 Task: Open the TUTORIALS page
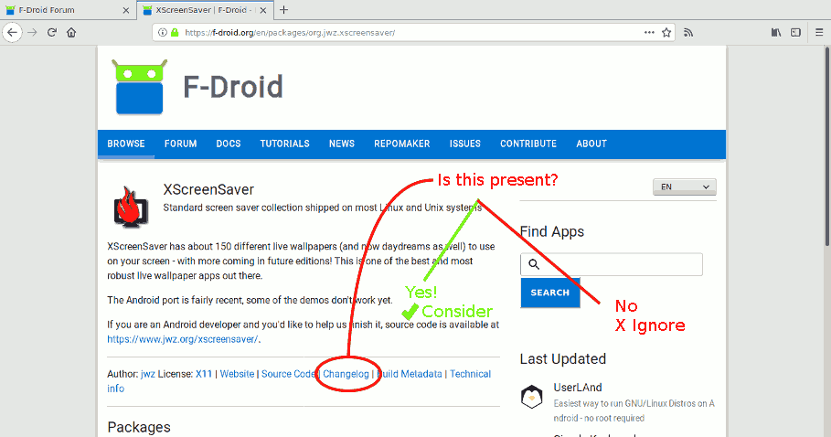pos(284,144)
